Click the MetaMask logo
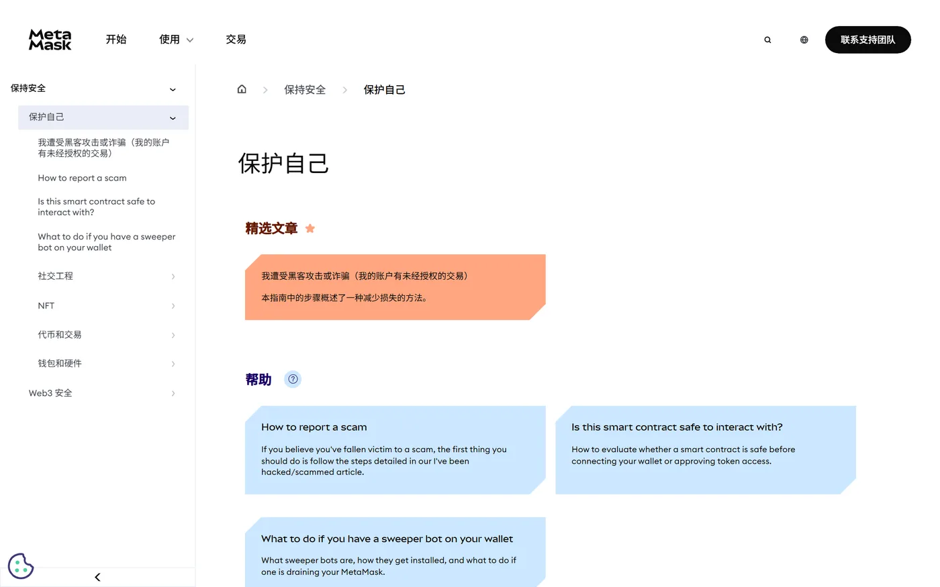 (x=50, y=40)
